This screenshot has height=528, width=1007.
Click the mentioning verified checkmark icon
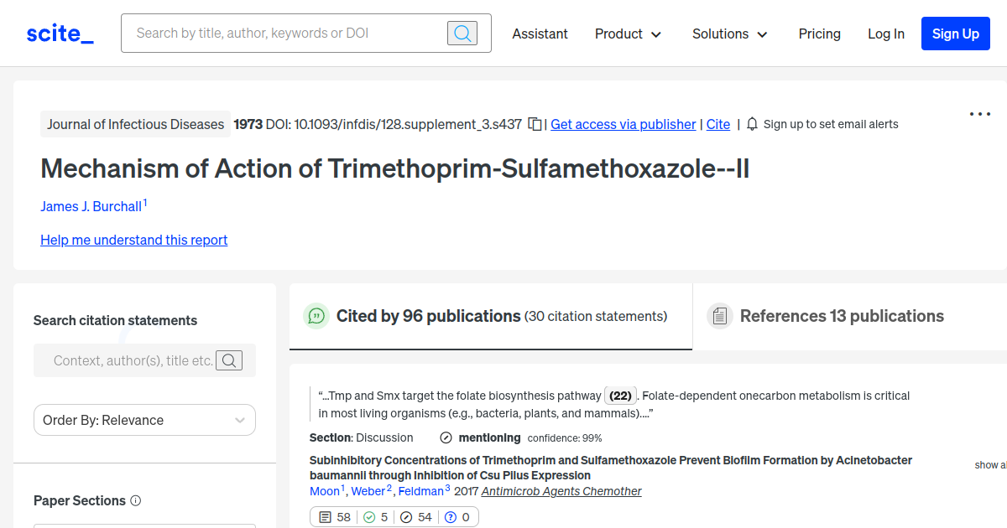point(444,437)
